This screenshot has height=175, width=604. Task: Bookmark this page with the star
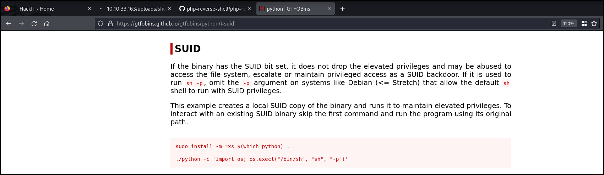[x=594, y=24]
